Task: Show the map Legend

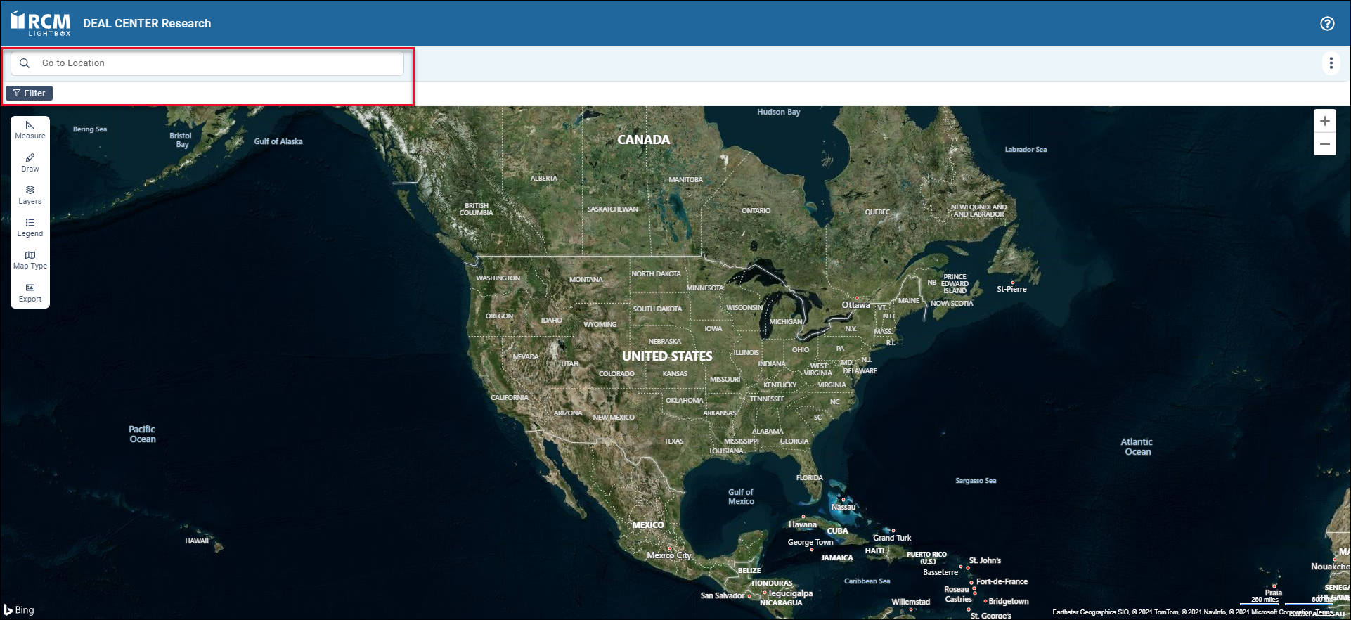Action: coord(30,227)
